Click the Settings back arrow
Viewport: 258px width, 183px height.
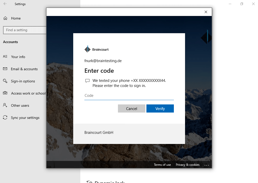[x=5, y=4]
